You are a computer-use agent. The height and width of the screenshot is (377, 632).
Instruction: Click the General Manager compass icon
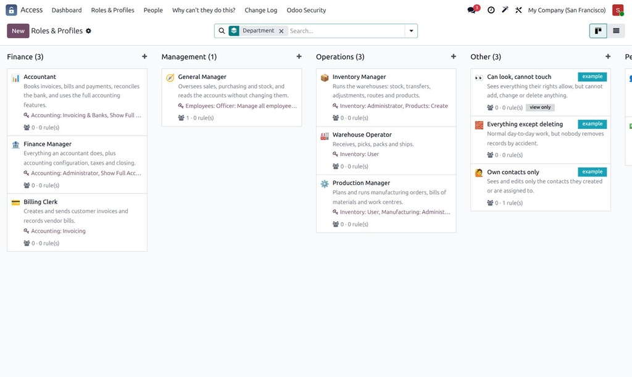pos(170,78)
